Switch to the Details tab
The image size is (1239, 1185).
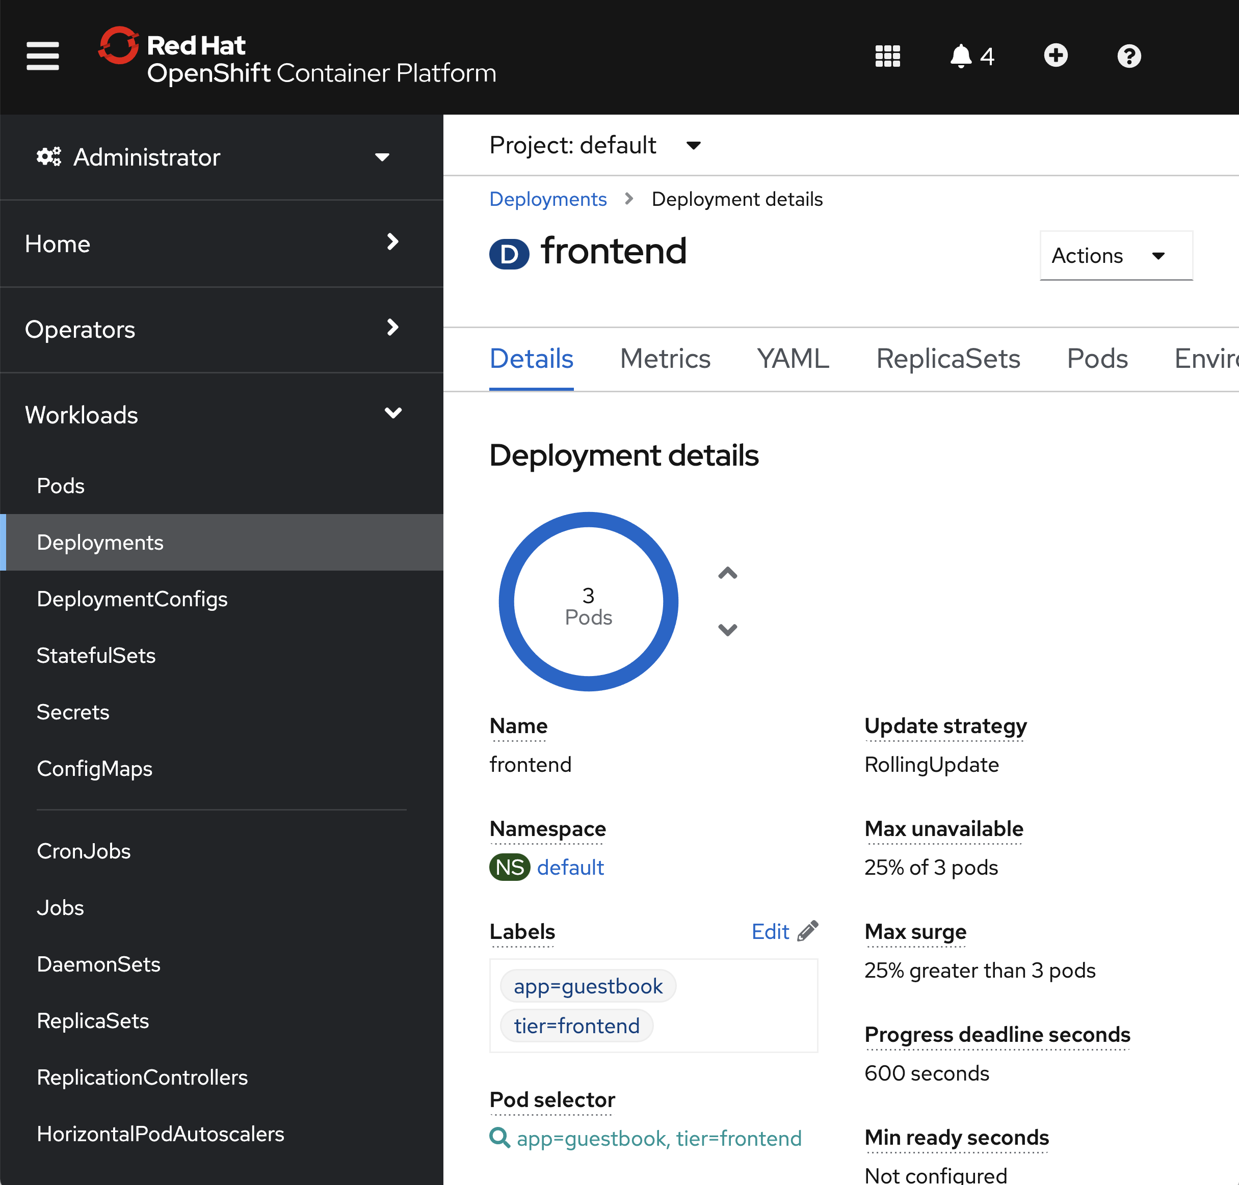[x=532, y=359]
